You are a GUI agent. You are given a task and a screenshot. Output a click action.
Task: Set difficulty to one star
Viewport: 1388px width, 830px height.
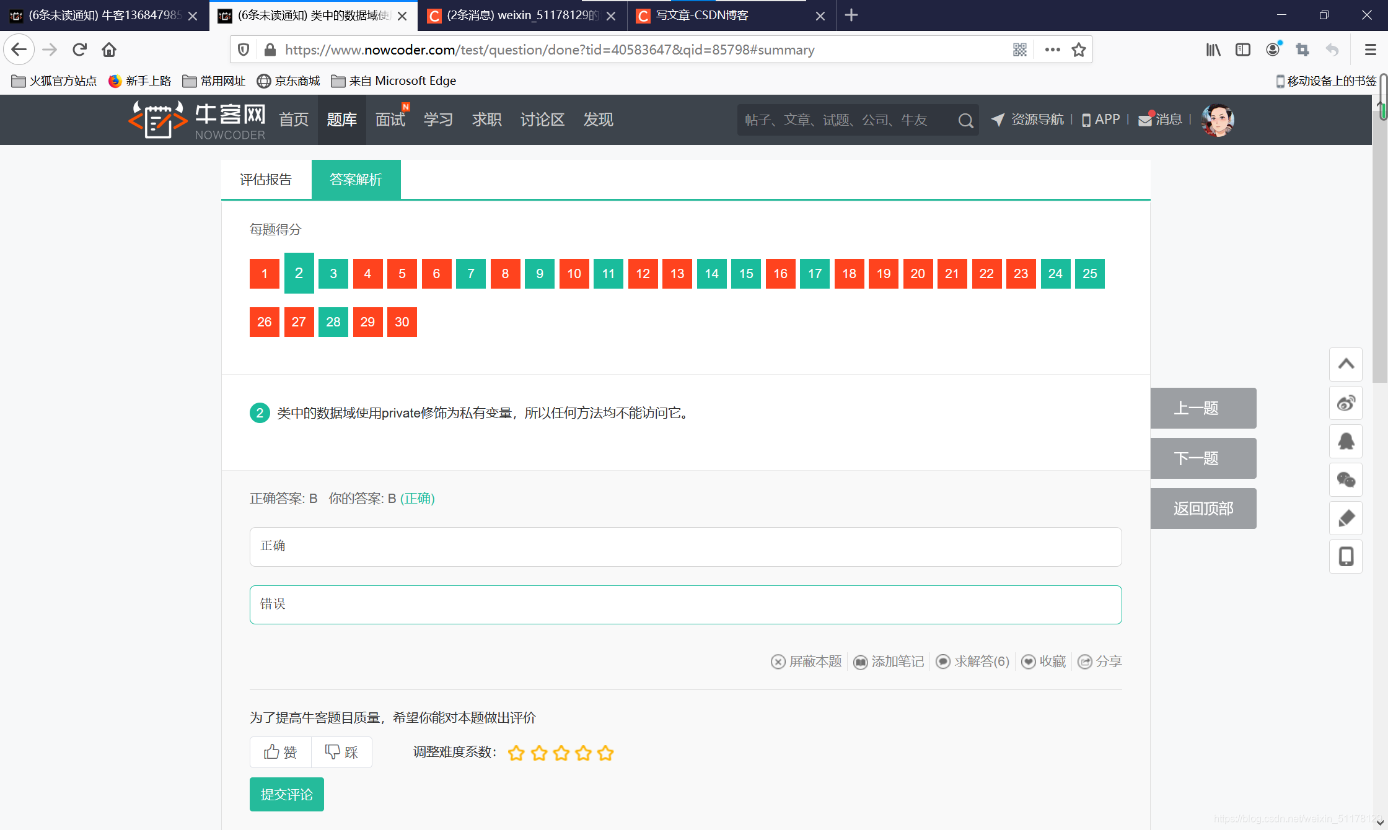pyautogui.click(x=516, y=753)
